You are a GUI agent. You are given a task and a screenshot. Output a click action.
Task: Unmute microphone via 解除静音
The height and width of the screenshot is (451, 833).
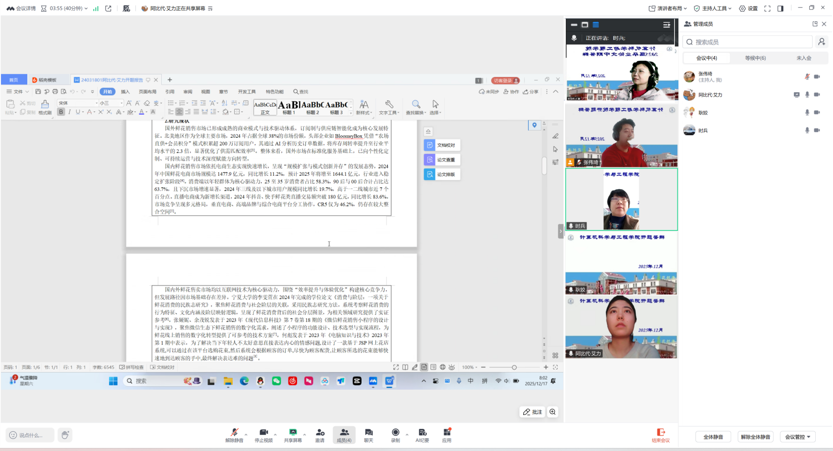pyautogui.click(x=234, y=435)
